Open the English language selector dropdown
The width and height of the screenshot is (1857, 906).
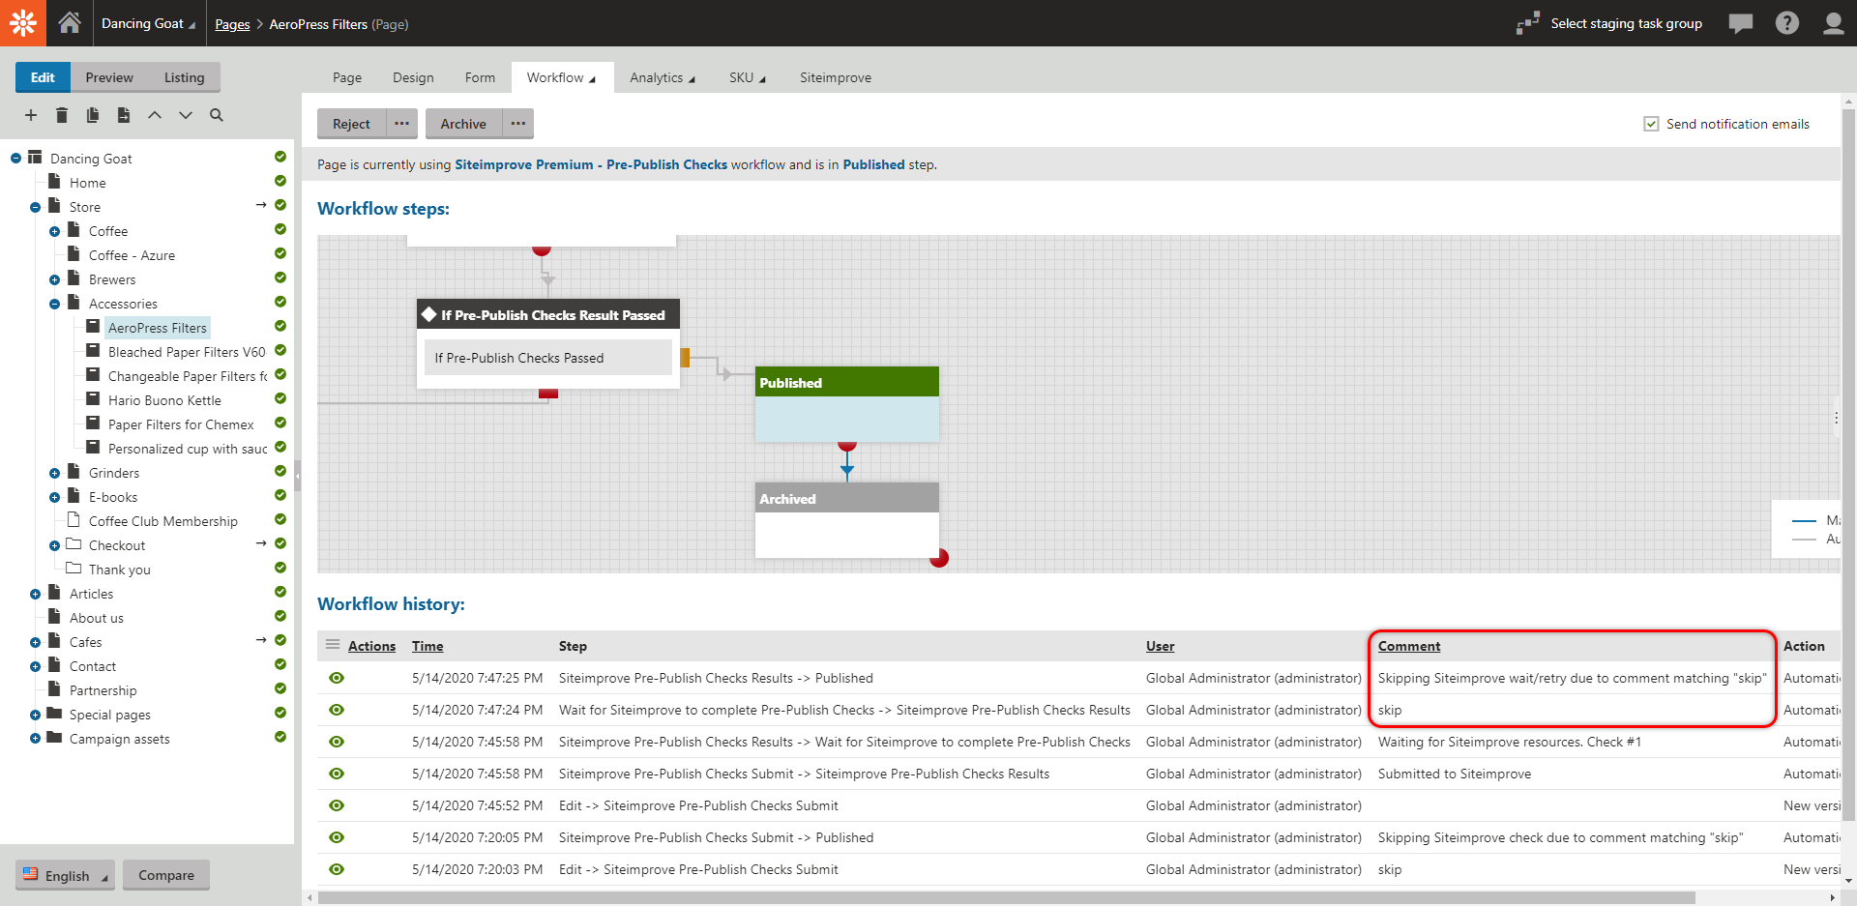pos(66,875)
